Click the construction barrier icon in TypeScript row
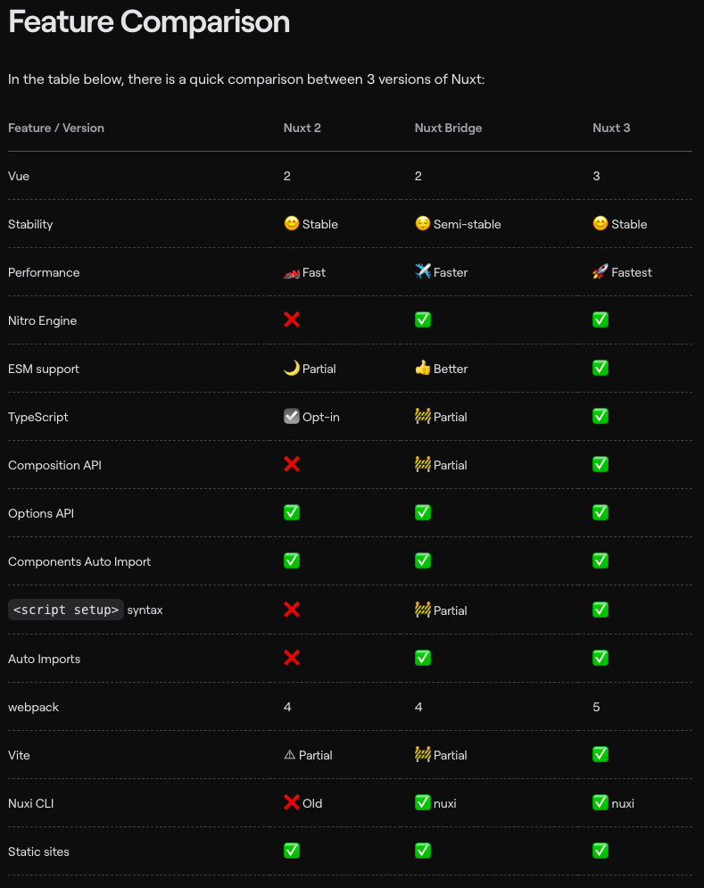Viewport: 704px width, 888px height. 423,416
